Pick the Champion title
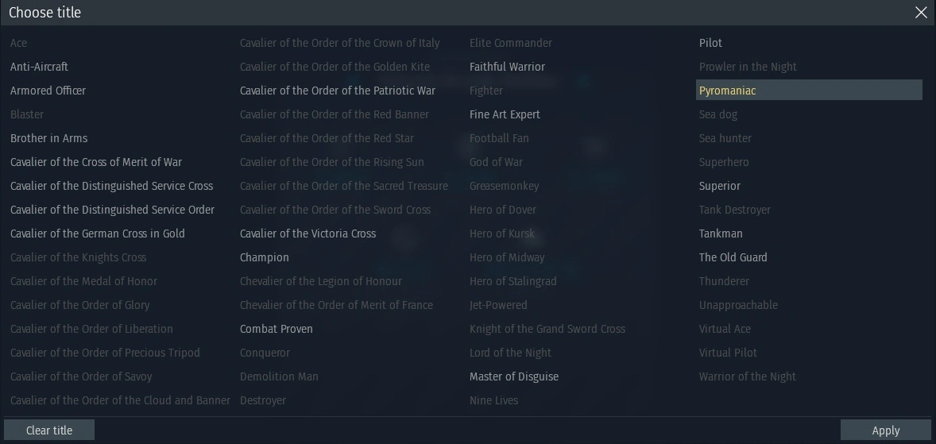936x444 pixels. pyautogui.click(x=264, y=257)
